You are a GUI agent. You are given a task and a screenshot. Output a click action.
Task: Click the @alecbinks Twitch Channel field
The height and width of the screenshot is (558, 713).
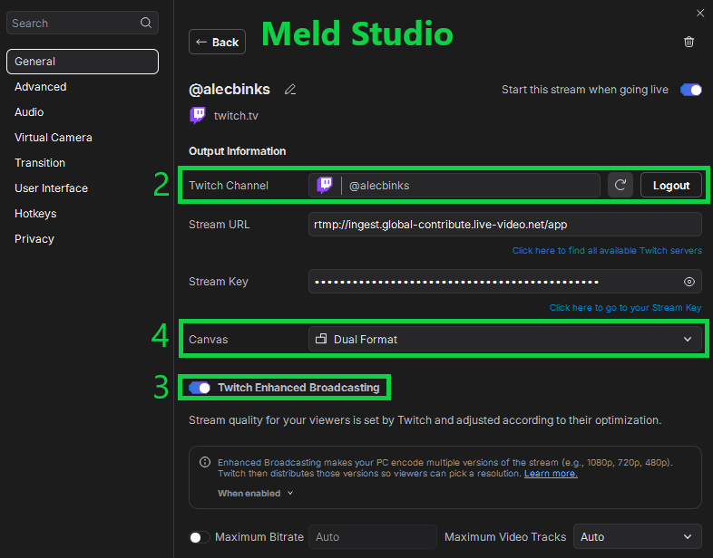pos(454,185)
